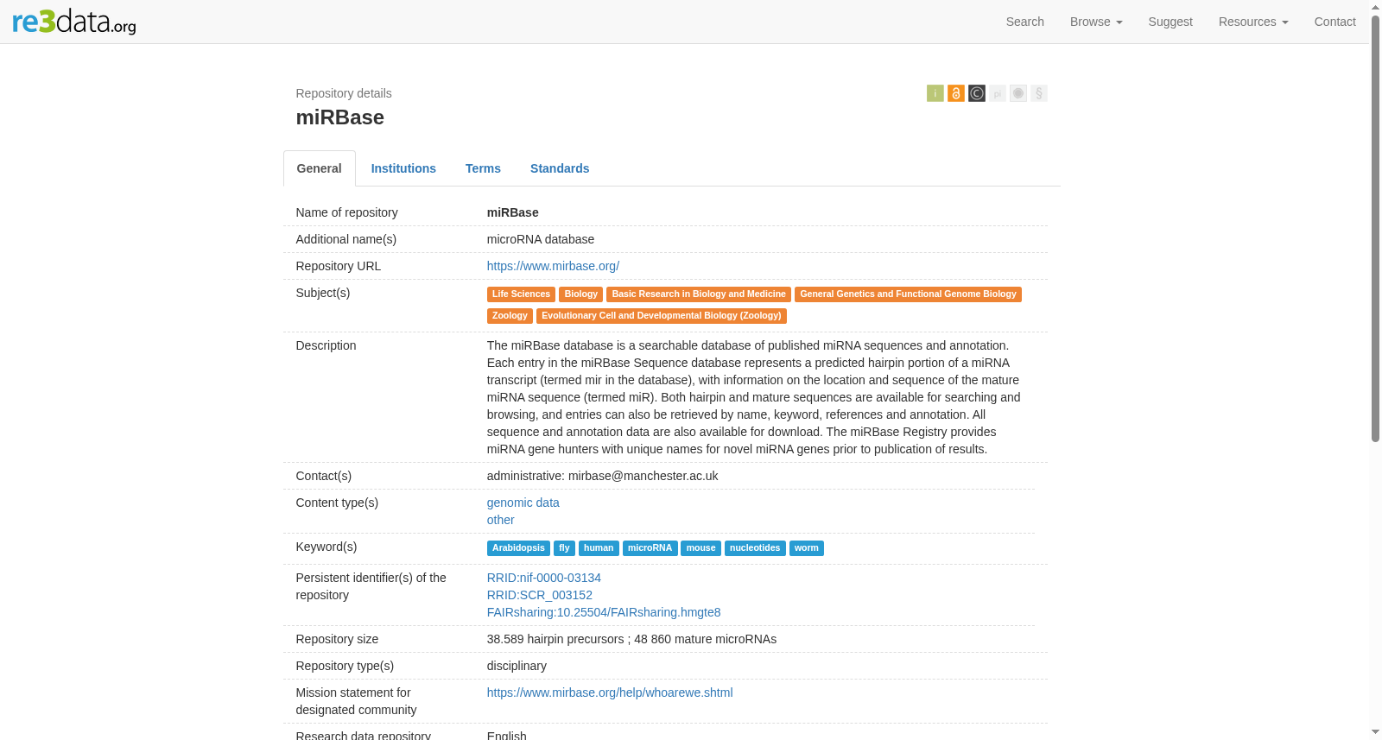Click the miRBase page heading

click(340, 117)
